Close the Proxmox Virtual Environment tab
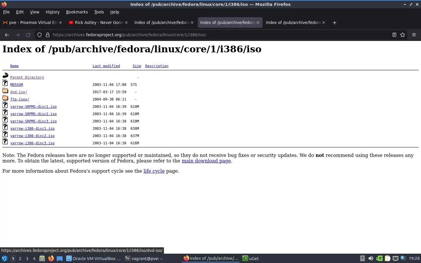This screenshot has width=421, height=263. tap(61, 23)
